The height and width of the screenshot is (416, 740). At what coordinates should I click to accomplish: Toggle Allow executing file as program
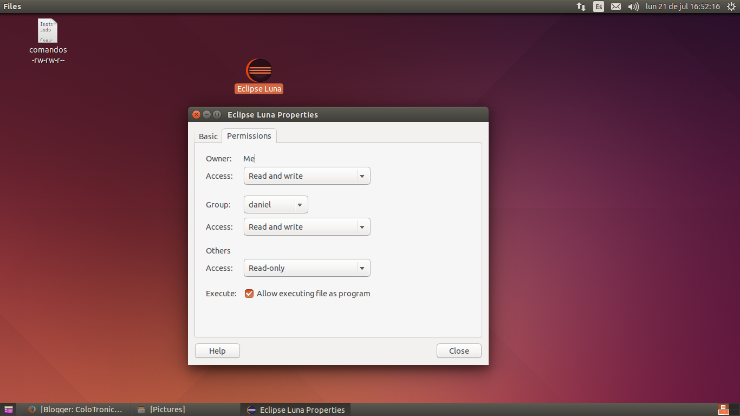pos(249,294)
